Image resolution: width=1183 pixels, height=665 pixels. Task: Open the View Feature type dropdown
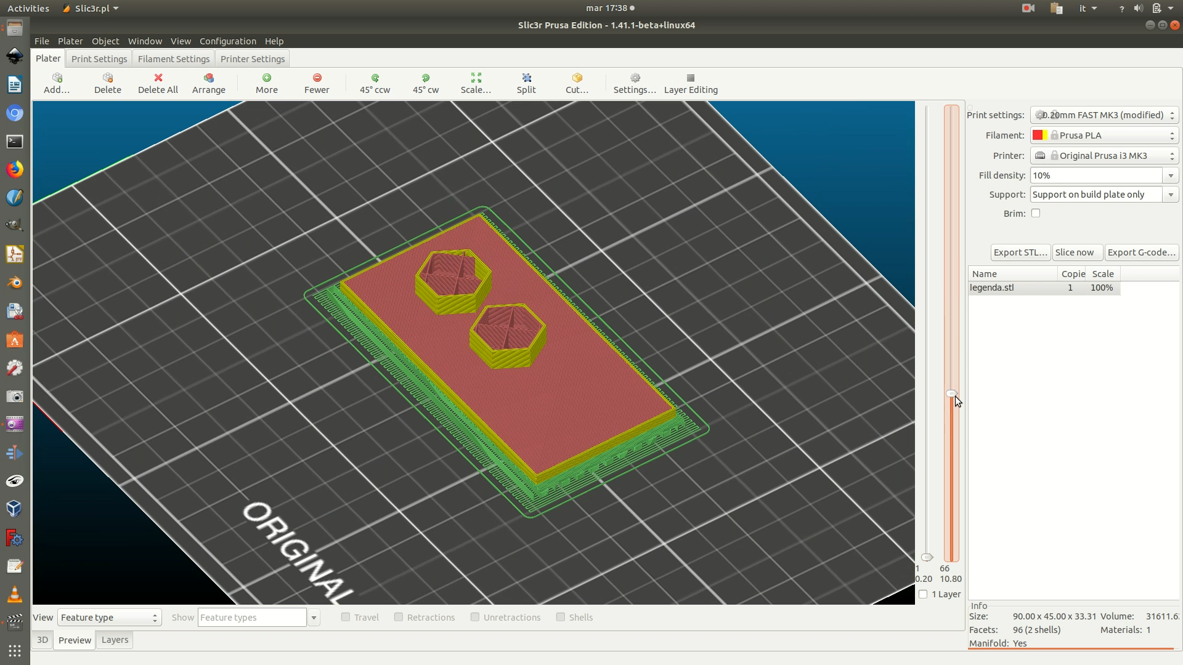(110, 618)
